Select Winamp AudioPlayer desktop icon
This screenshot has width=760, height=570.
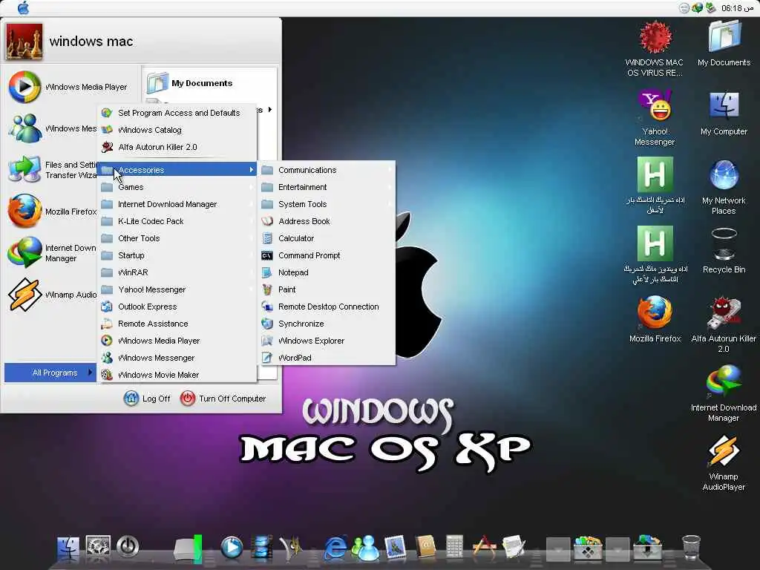[x=724, y=463]
